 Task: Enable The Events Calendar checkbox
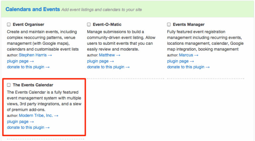coord(9,85)
